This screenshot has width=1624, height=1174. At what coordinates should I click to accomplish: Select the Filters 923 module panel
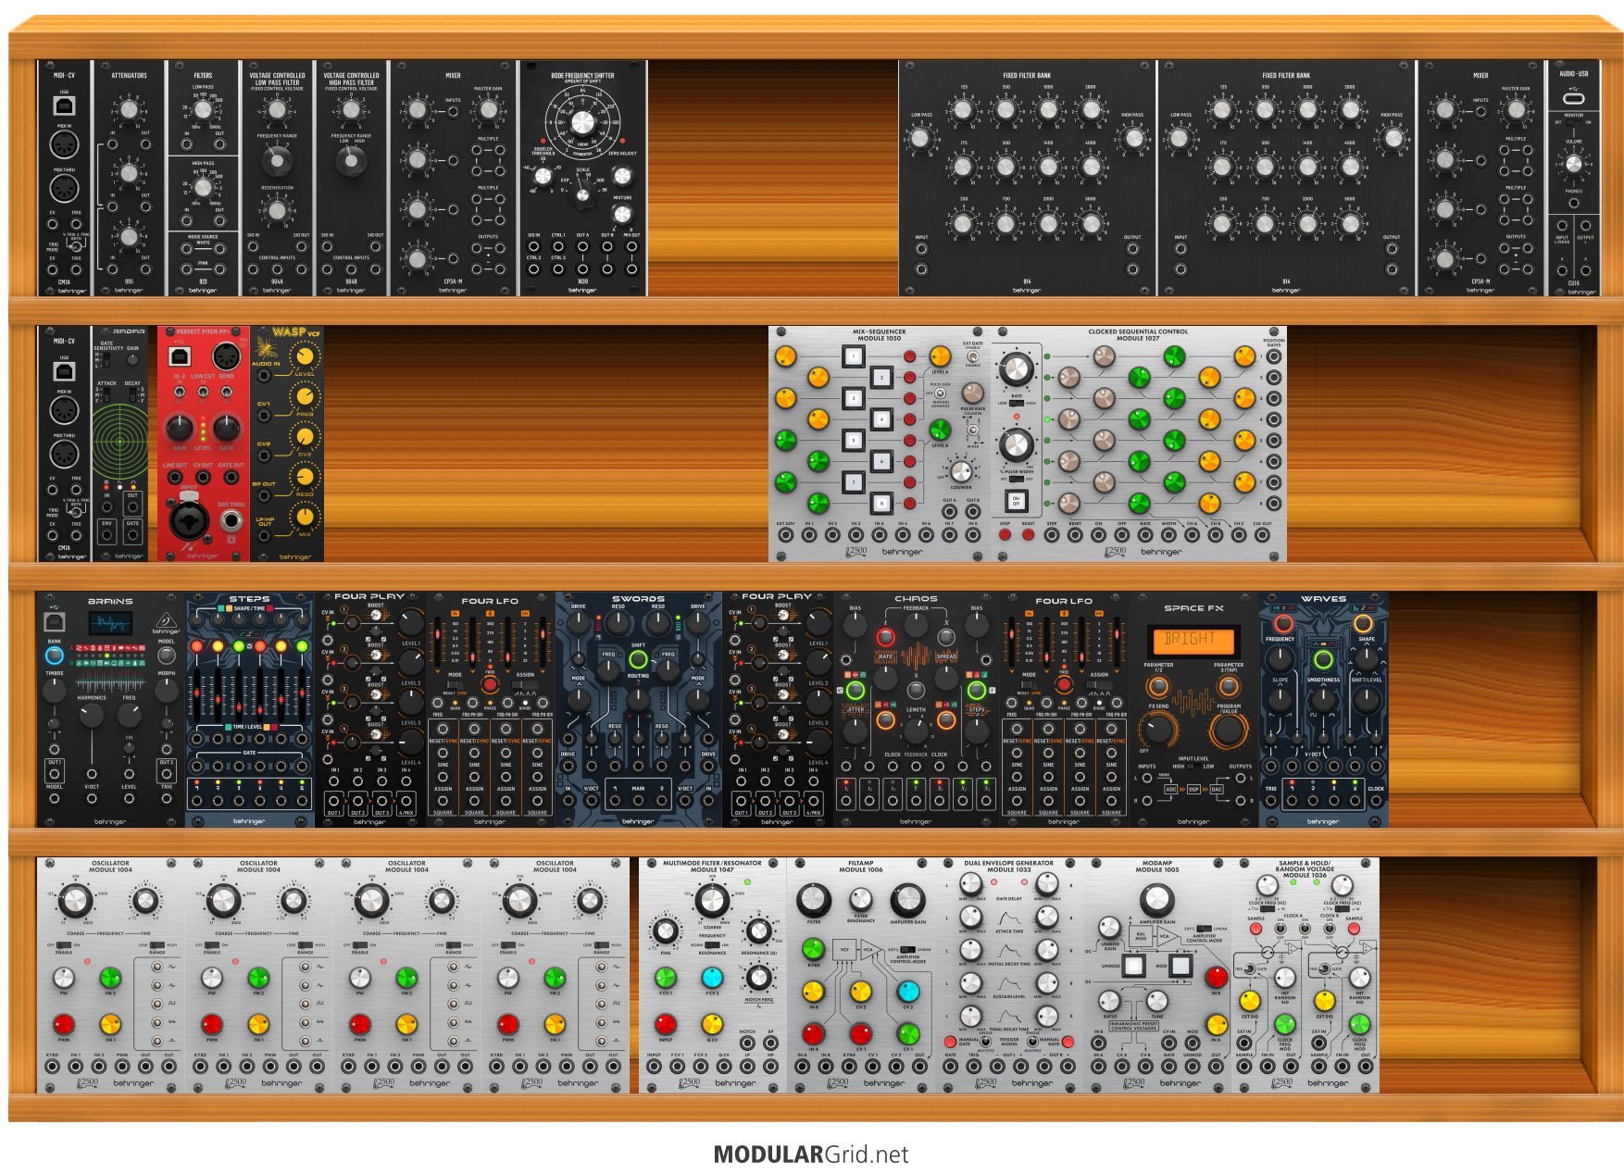pos(203,179)
